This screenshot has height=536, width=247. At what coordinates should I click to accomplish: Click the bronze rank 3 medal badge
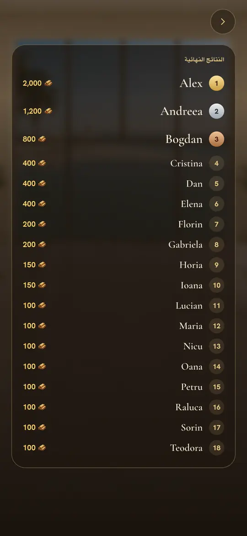point(217,139)
